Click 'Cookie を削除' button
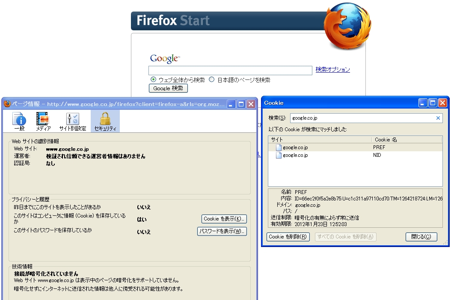This screenshot has height=300, width=451. [288, 237]
